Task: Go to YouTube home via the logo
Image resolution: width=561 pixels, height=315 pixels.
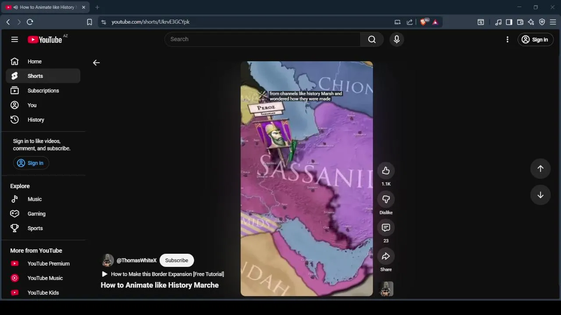Action: pyautogui.click(x=45, y=39)
